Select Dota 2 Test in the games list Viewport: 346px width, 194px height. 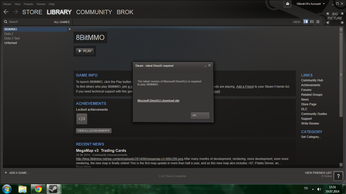coord(35,38)
